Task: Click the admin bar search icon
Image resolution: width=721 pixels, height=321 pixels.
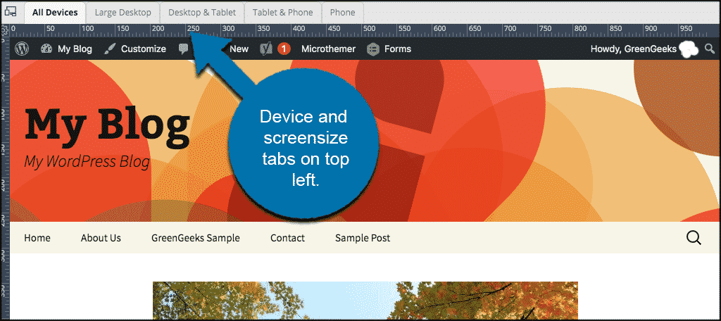Action: tap(710, 49)
